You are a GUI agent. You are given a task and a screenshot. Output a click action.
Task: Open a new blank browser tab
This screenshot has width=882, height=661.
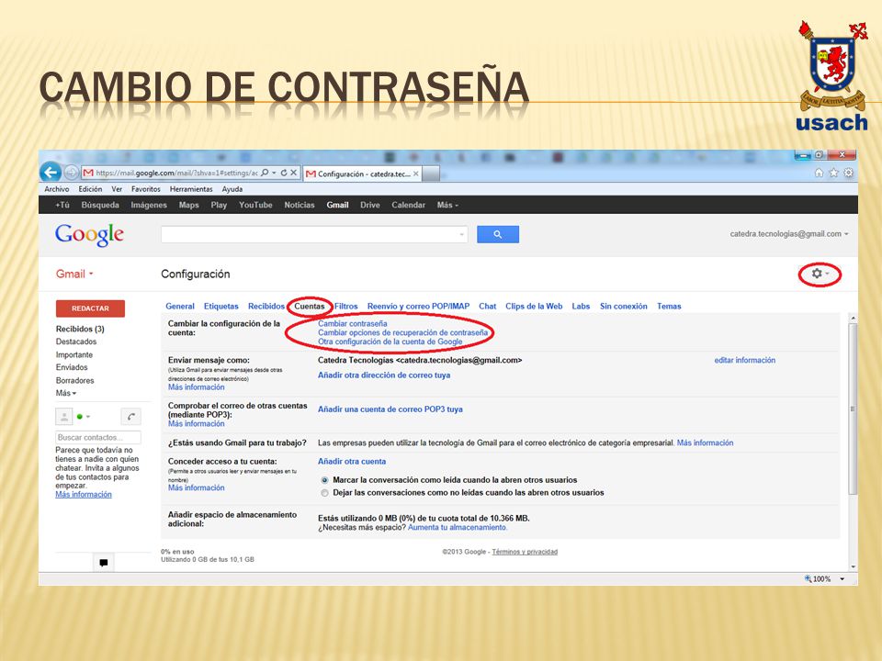[431, 174]
